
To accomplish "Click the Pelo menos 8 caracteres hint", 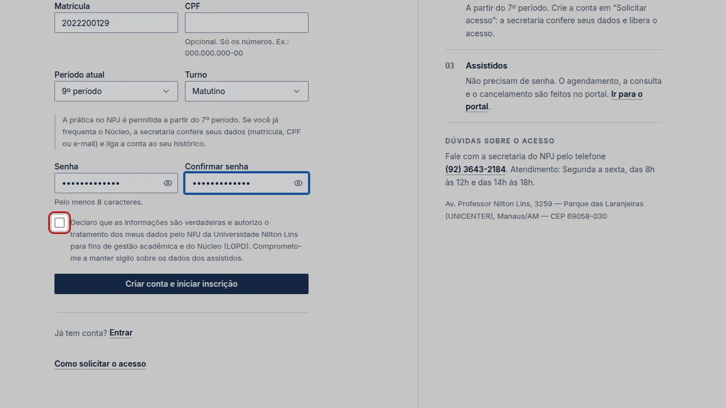I will [x=99, y=202].
